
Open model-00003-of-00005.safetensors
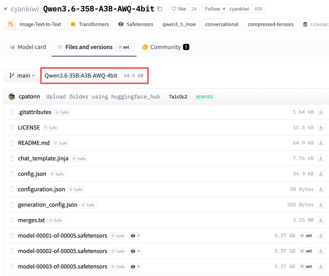pos(62,267)
